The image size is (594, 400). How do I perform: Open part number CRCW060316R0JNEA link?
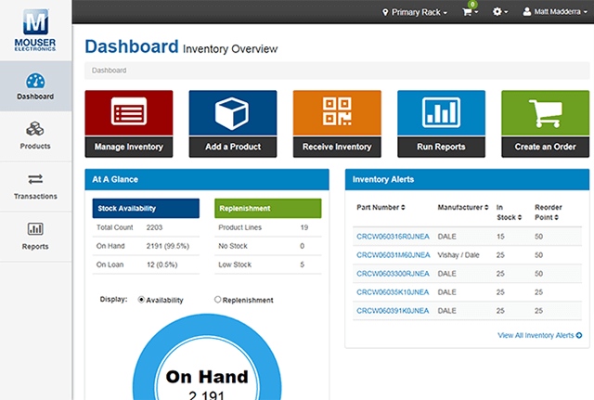[393, 237]
